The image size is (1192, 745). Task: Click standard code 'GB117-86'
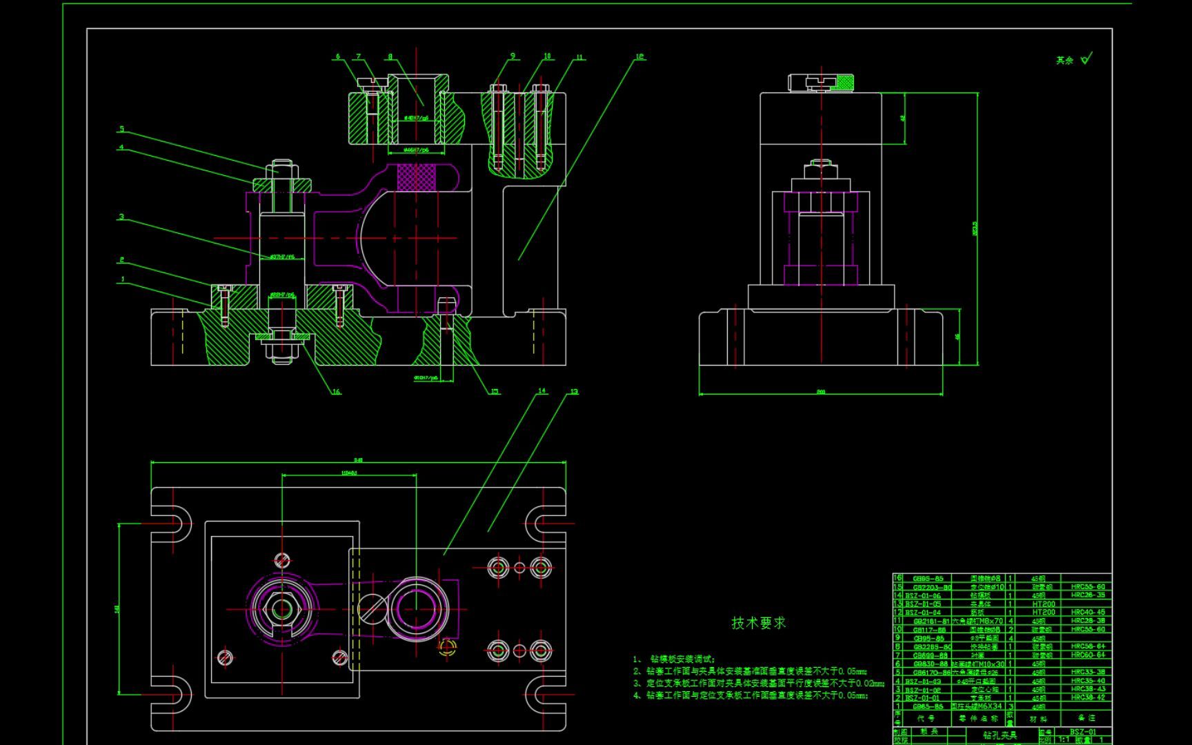(929, 630)
